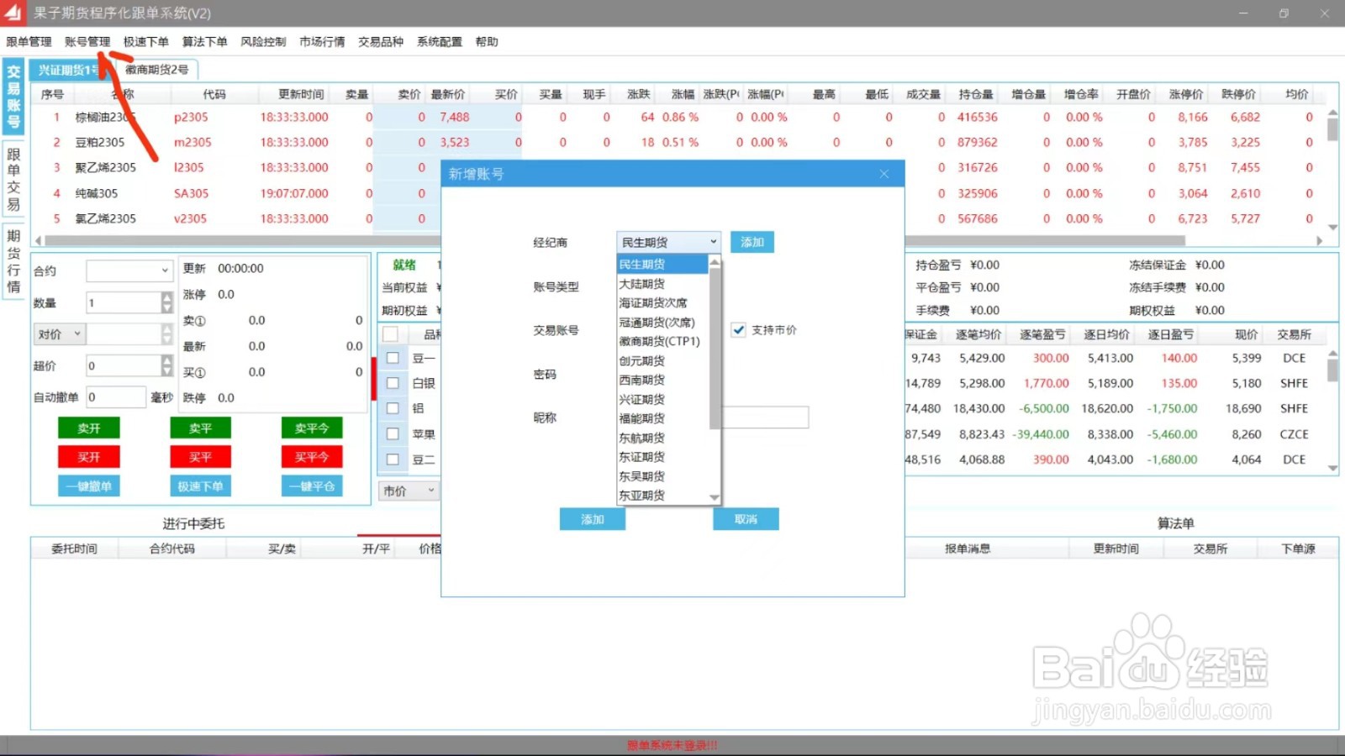Open the 市价 dropdown
Screen dimensions: 1345x756
pos(409,491)
